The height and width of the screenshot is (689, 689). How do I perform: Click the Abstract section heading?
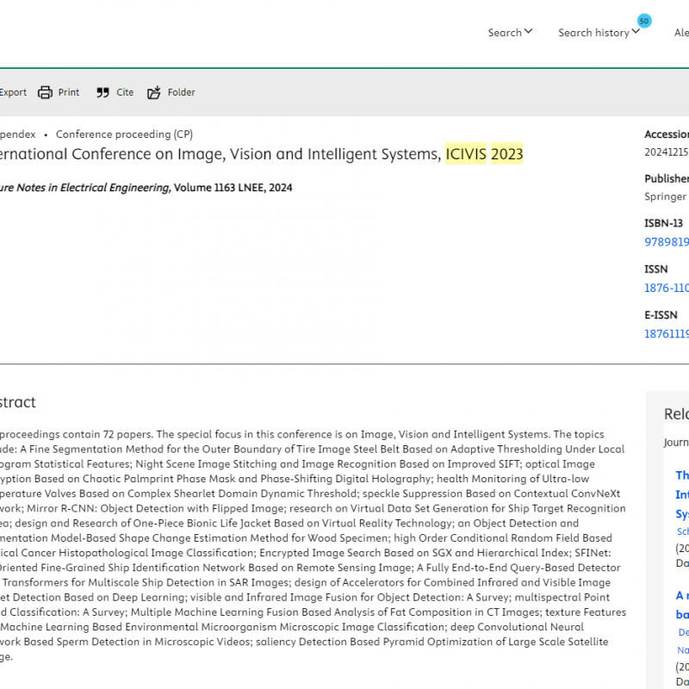(x=17, y=402)
